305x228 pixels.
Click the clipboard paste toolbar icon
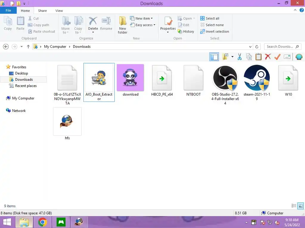click(258, 57)
